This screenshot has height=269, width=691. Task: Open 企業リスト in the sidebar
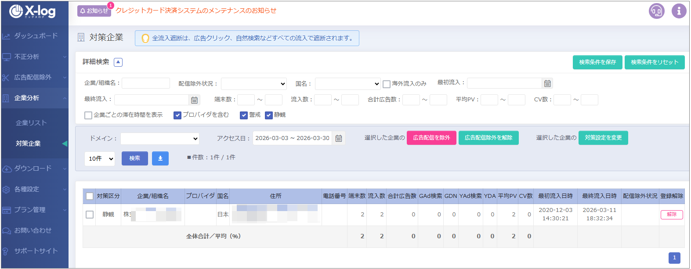tap(31, 123)
